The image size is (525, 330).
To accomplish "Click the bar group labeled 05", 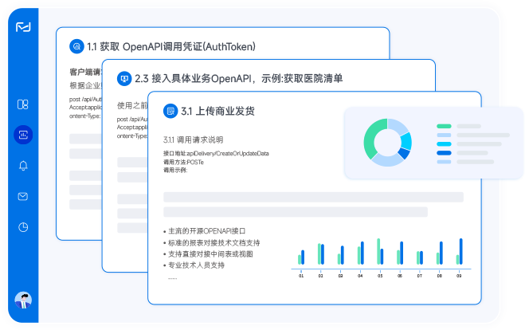I will pyautogui.click(x=380, y=252).
